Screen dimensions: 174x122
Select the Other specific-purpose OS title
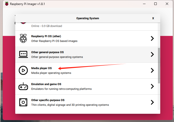[48, 100]
